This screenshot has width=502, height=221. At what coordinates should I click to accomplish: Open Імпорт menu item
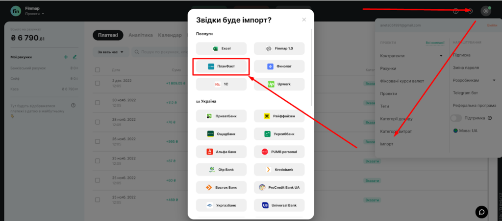click(x=386, y=144)
